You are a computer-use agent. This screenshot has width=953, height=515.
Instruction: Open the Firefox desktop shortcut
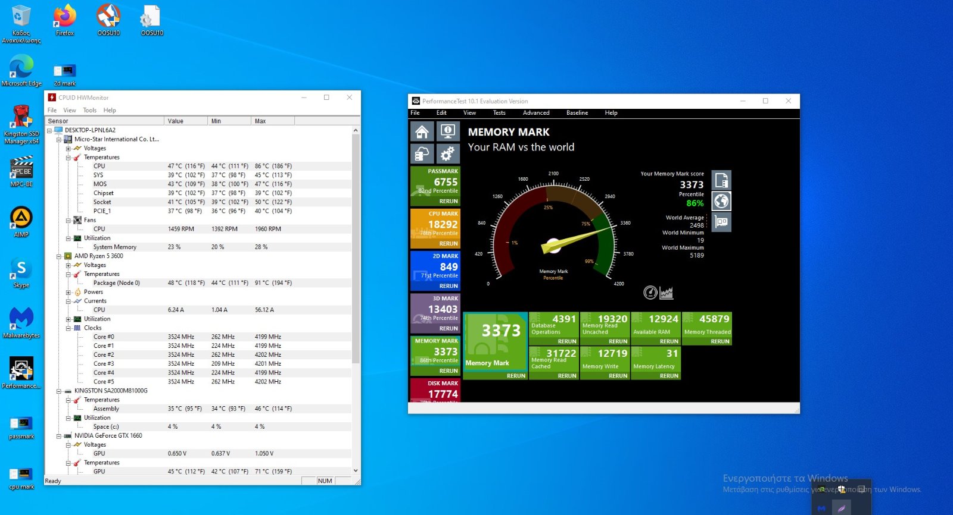click(65, 20)
